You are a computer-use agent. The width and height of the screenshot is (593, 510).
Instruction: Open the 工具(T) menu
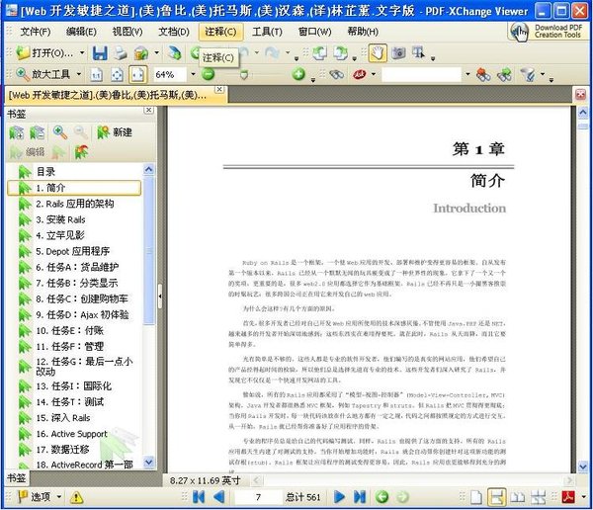click(267, 32)
